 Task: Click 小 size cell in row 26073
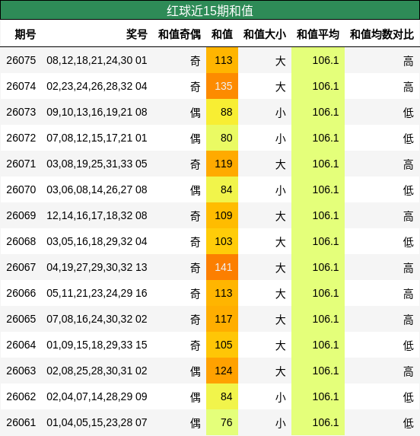[281, 113]
